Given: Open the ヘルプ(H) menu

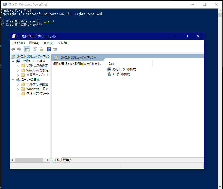Looking at the screenshot, I should tap(63, 43).
